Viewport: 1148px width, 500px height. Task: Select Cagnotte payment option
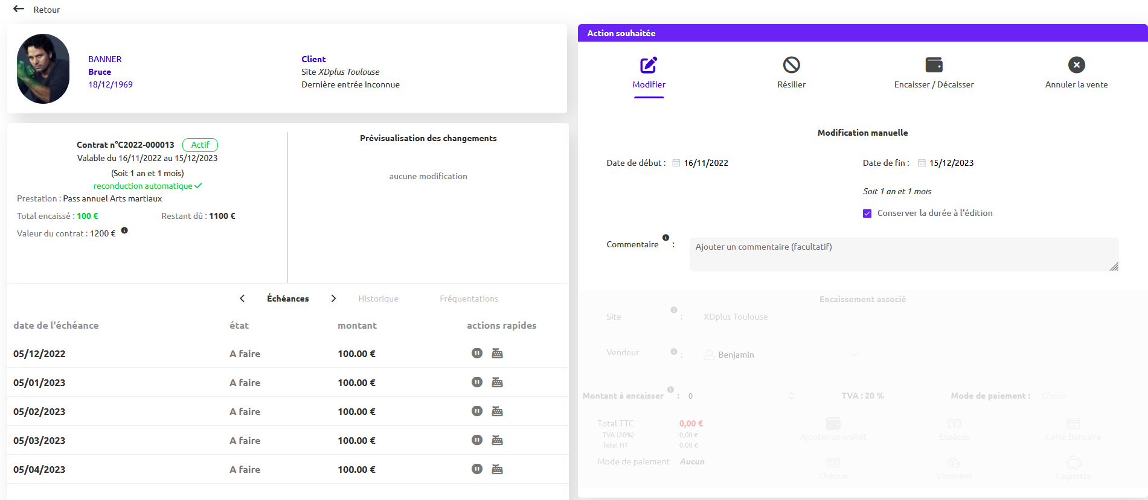[1073, 469]
